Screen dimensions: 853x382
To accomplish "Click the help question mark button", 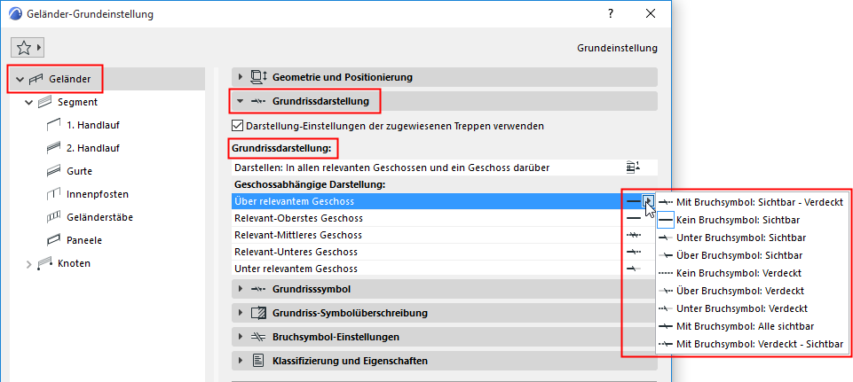I will pyautogui.click(x=611, y=14).
